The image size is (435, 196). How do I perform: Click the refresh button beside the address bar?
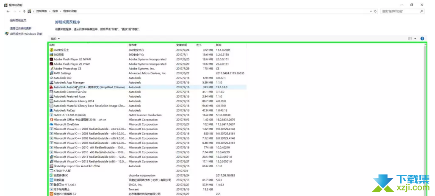pos(375,11)
